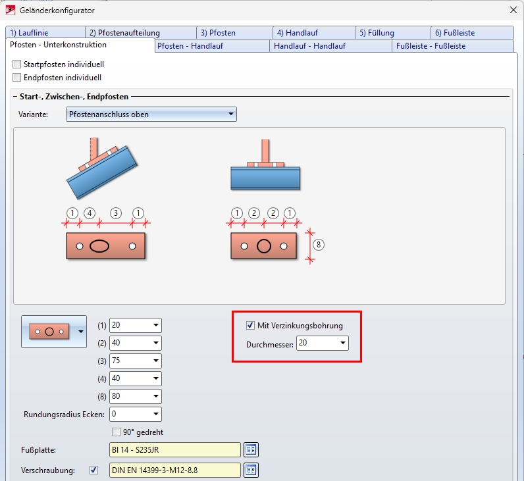Viewport: 524px width, 481px height.
Task: Switch to 2) Pfostenaufteilung tab
Action: click(141, 33)
